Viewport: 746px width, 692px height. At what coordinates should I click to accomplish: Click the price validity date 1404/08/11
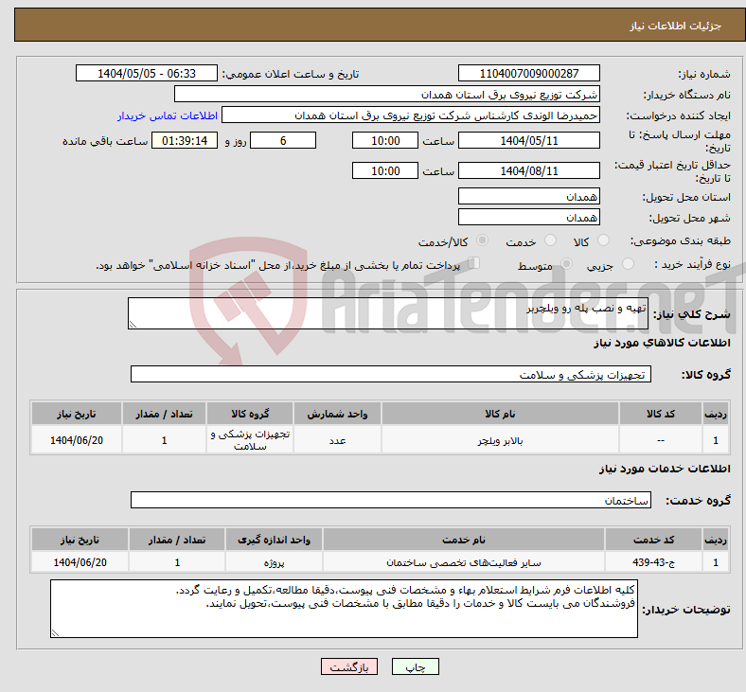coord(528,170)
